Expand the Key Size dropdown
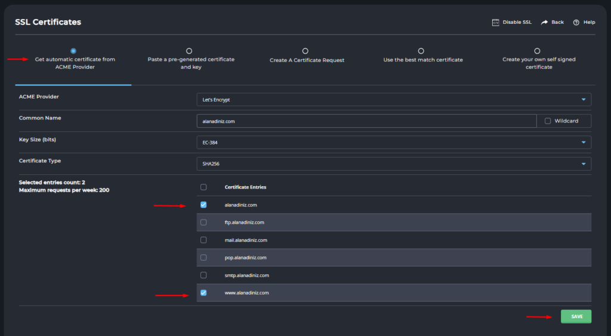611x336 pixels. pos(394,142)
